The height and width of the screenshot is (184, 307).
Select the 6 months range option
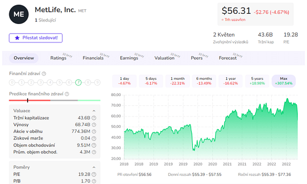pos(204,81)
